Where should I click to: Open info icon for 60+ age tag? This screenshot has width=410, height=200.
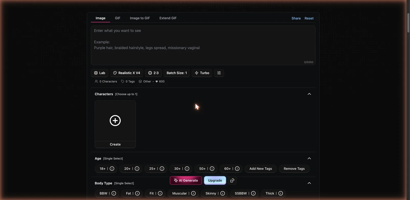pyautogui.click(x=237, y=169)
